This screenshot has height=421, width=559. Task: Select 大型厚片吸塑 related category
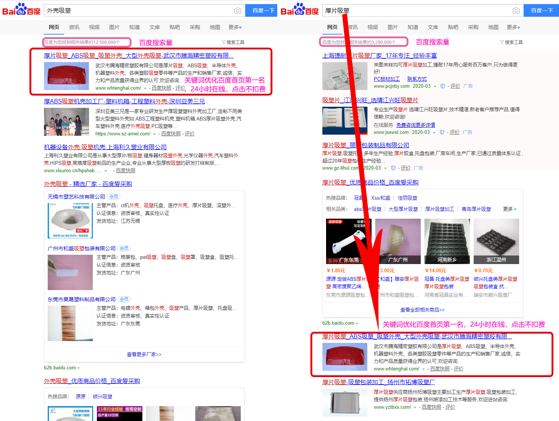click(403, 209)
